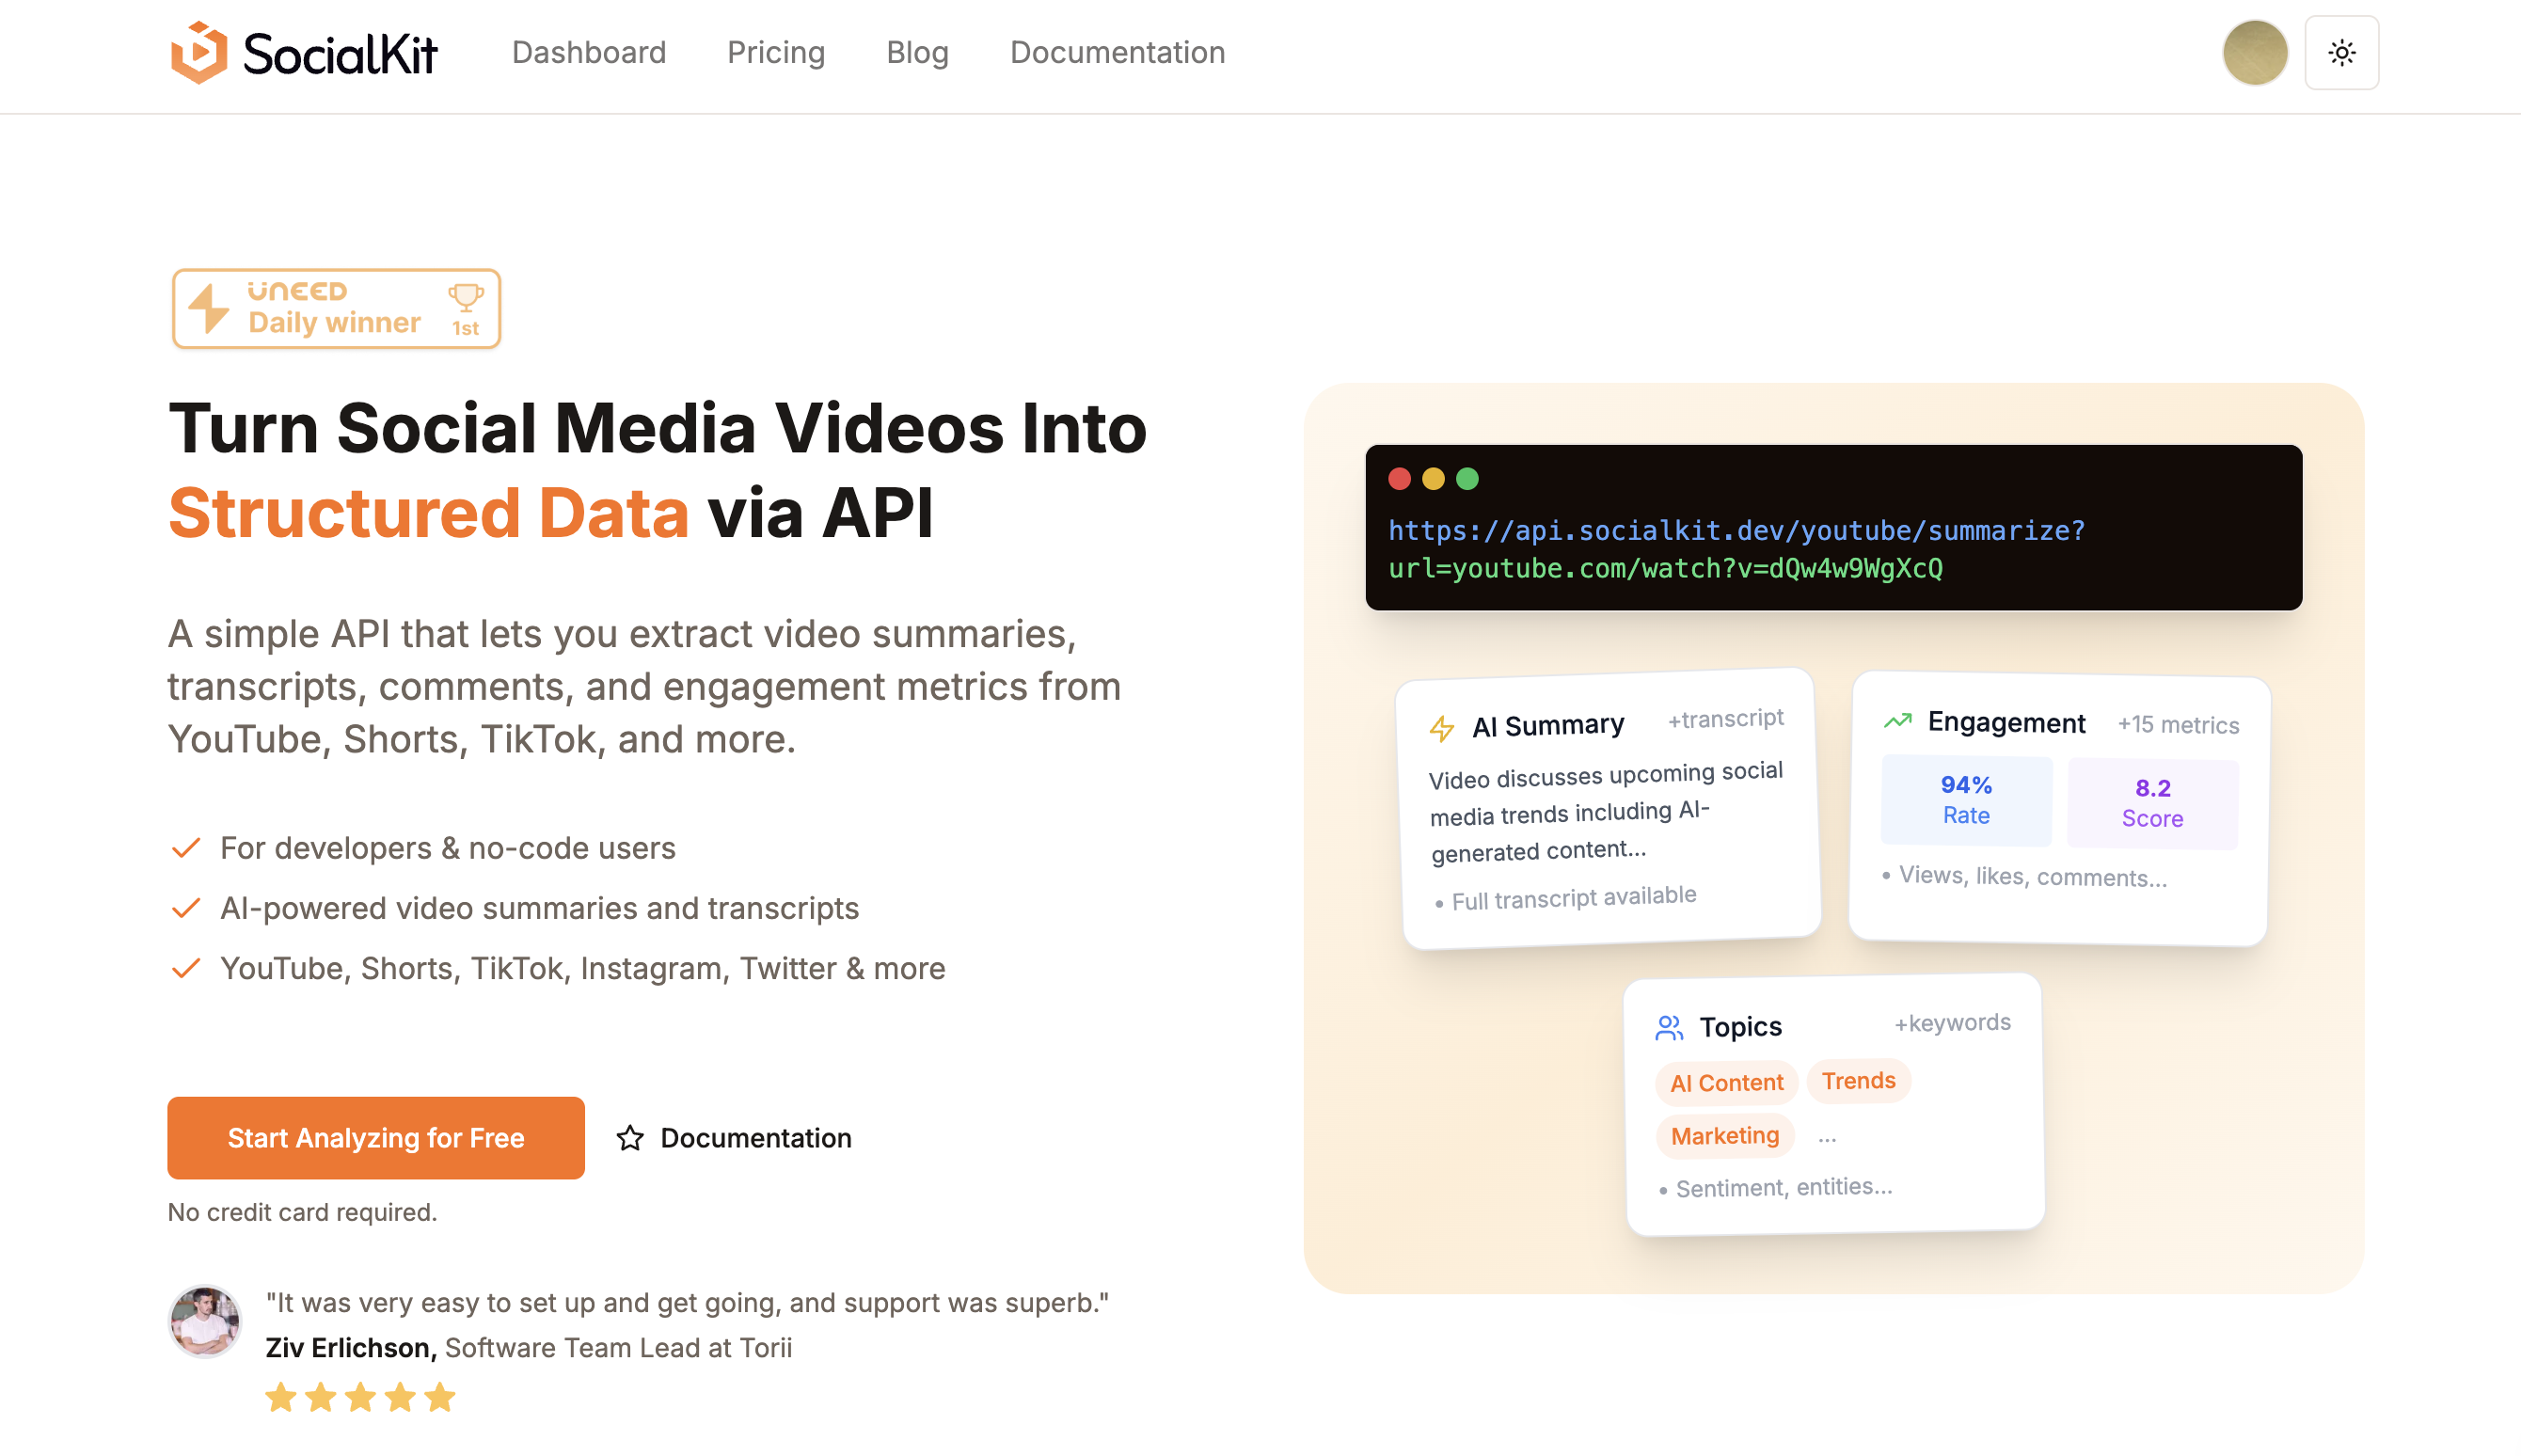The image size is (2521, 1456).
Task: Click the checkmark beside For developers & no-code users
Action: [x=185, y=848]
